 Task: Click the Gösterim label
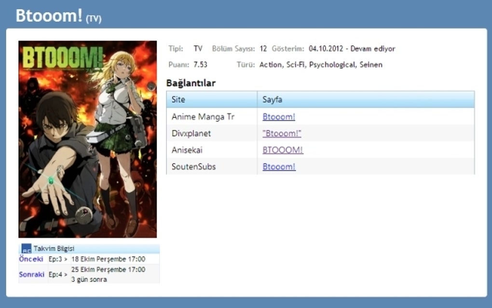tap(288, 49)
